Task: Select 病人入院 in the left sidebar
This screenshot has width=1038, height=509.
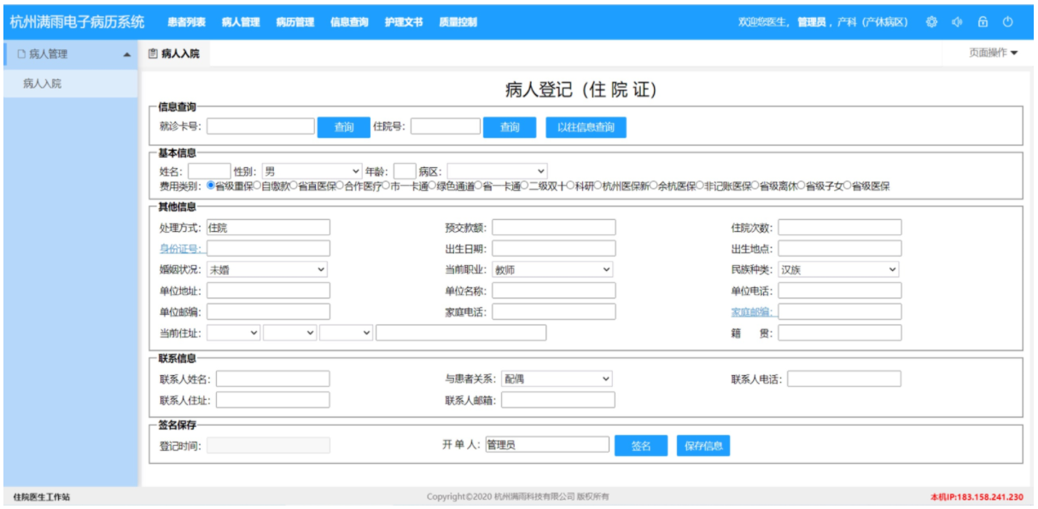Action: point(42,84)
